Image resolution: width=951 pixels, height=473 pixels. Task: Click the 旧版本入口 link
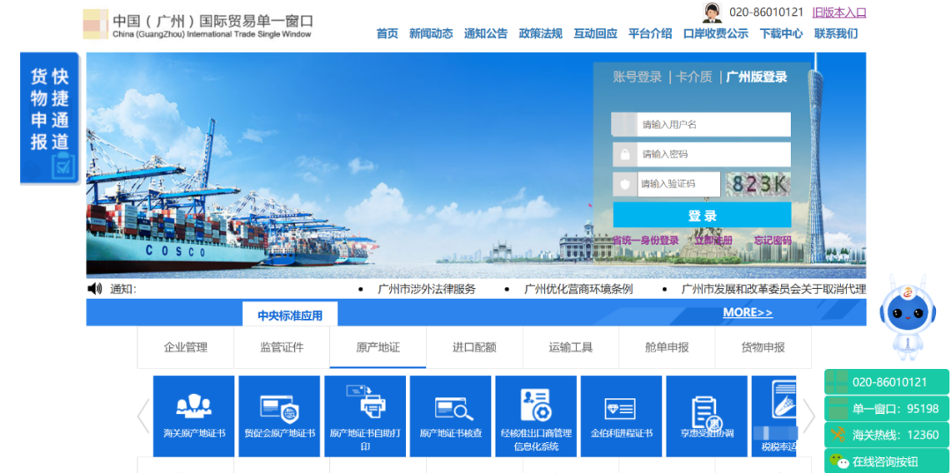pos(839,12)
